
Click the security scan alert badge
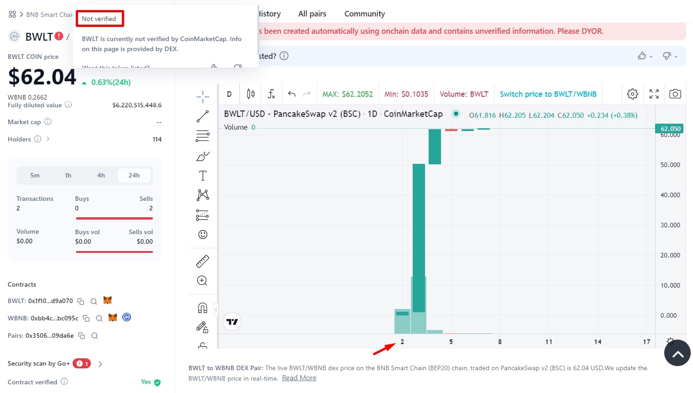point(82,363)
